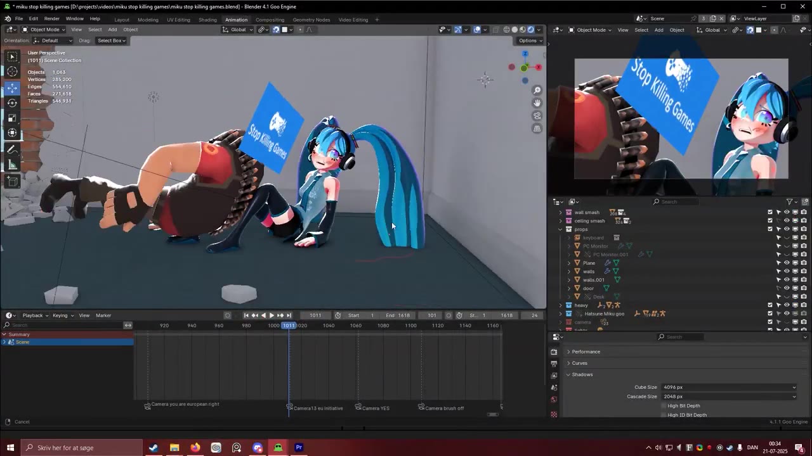
Task: Switch to the Shading workspace tab
Action: click(x=207, y=20)
